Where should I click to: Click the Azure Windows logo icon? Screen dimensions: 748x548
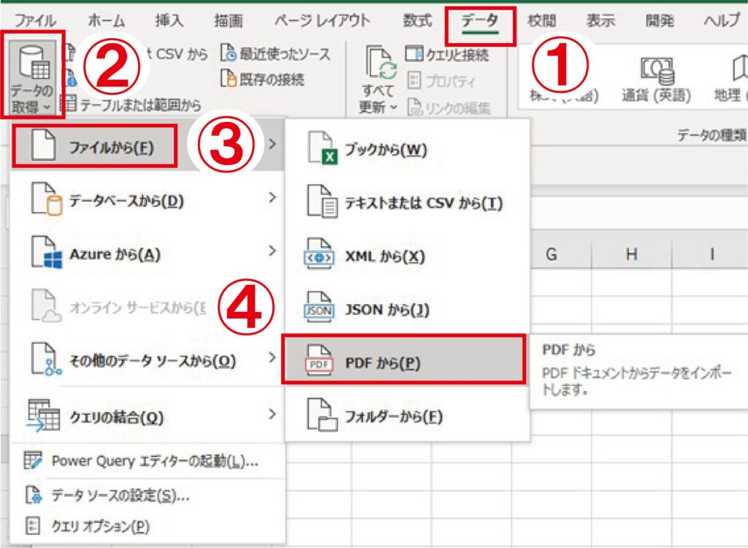point(47,253)
